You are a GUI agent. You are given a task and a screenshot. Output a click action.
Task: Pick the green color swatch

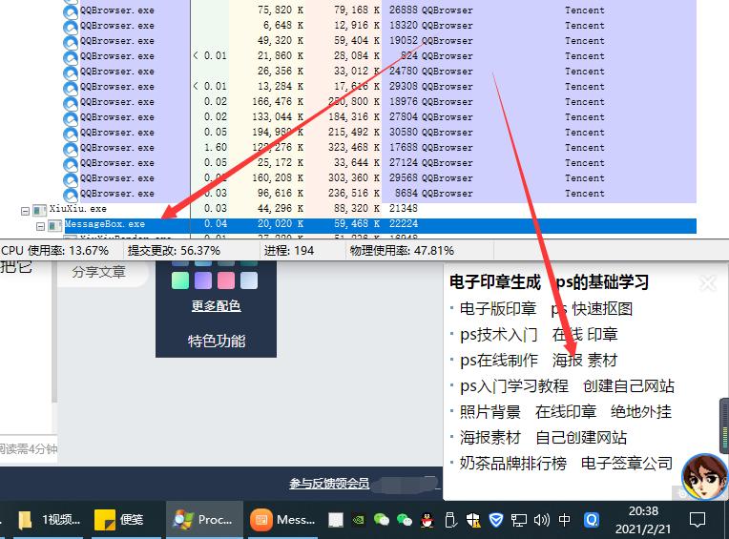coord(180,280)
